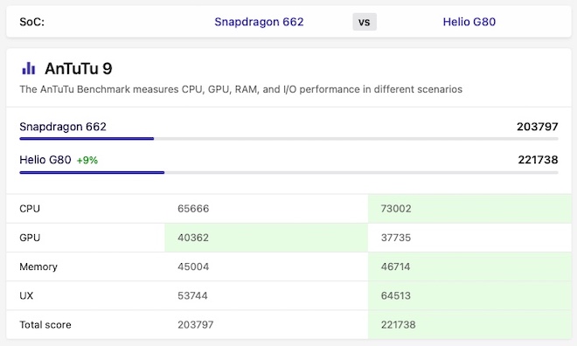Screen dimensions: 577x346
Task: Click the bold 221738 score value
Action: 538,160
